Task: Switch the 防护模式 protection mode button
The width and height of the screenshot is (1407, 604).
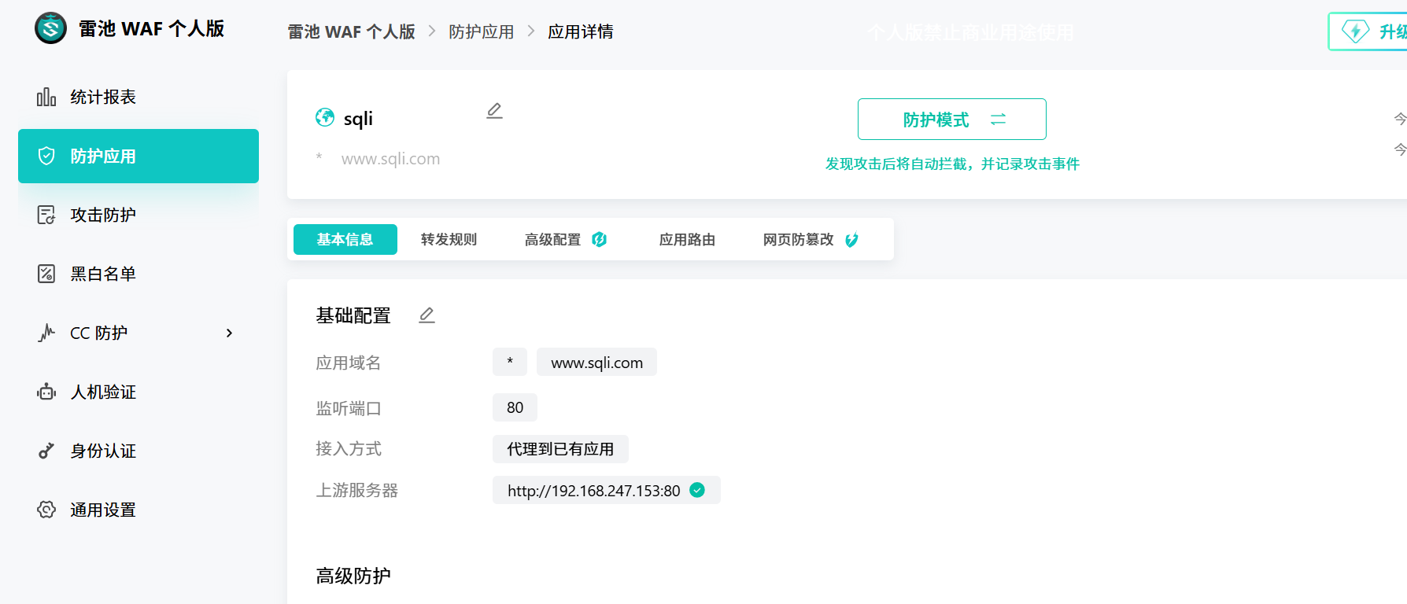Action: click(x=951, y=120)
